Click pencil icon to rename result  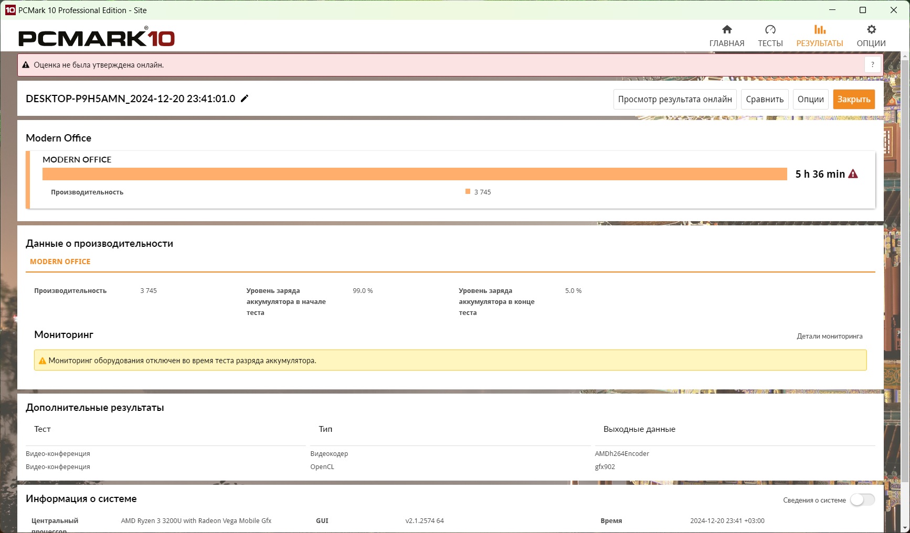point(245,99)
